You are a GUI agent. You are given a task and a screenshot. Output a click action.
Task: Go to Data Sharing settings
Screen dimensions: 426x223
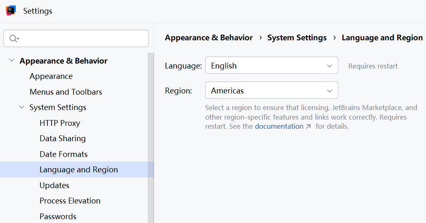tap(62, 139)
